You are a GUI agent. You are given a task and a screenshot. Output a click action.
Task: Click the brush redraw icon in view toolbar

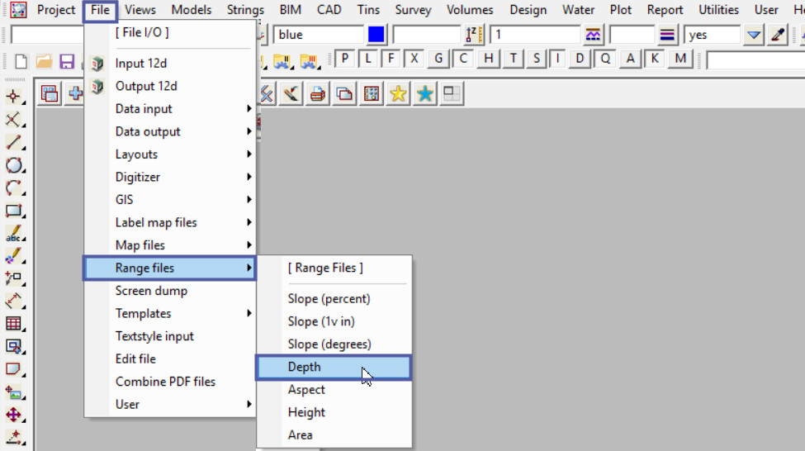tap(291, 93)
